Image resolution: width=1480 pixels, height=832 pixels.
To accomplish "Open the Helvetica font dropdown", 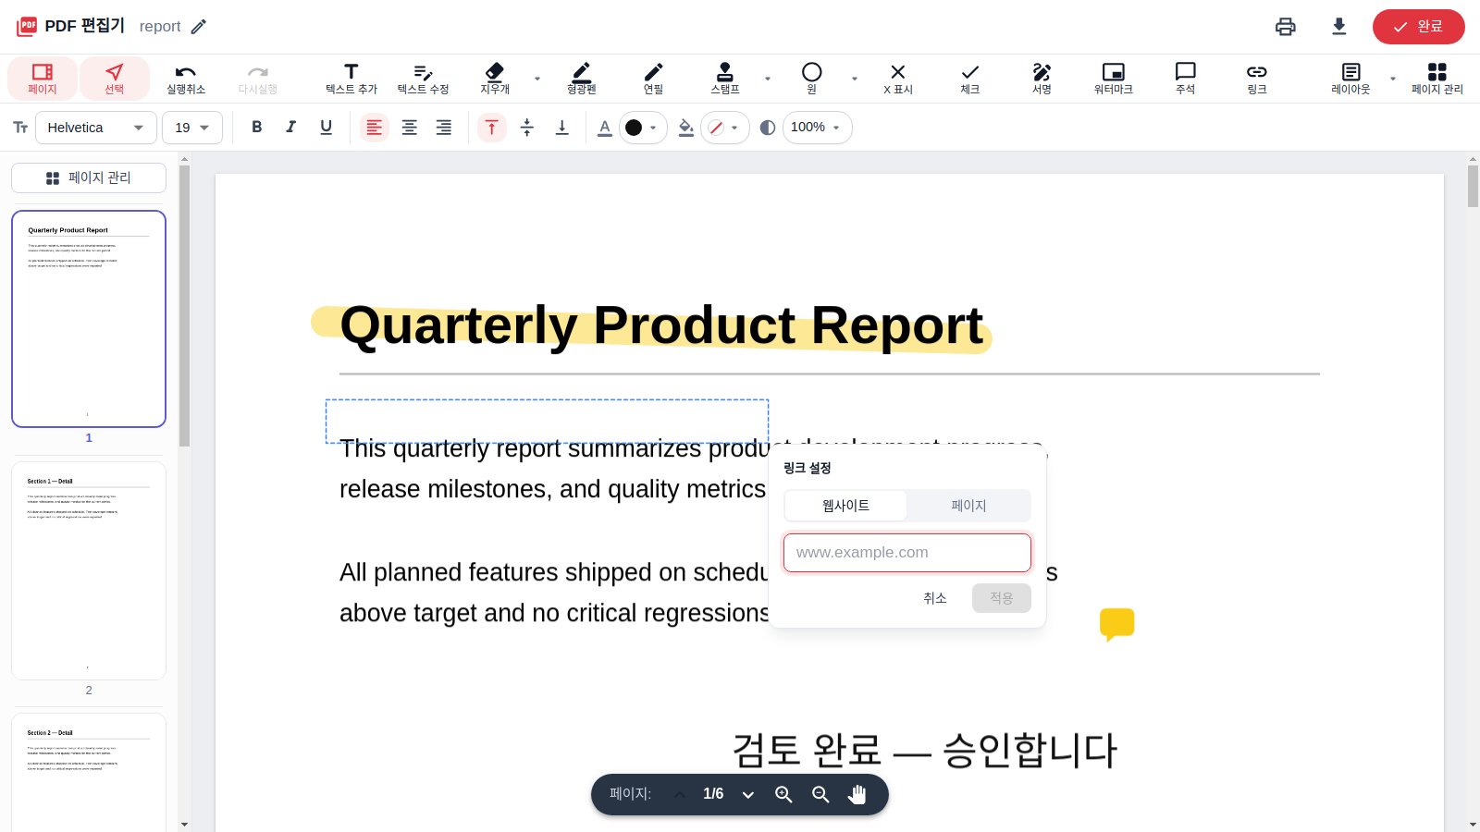I will pyautogui.click(x=96, y=128).
